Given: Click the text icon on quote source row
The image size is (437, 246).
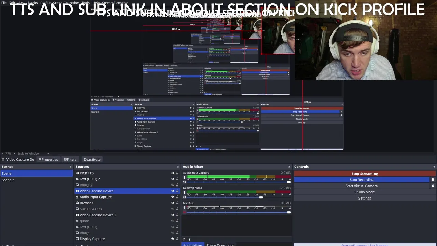Looking at the screenshot, I should (77, 221).
